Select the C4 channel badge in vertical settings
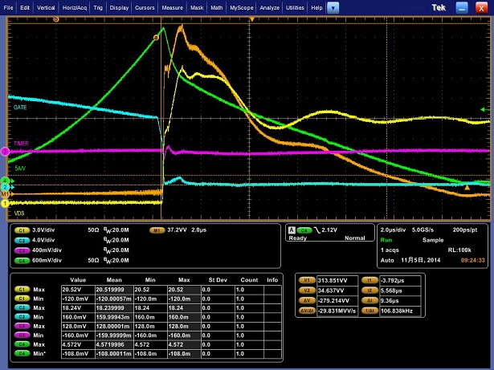This screenshot has width=494, height=370. pos(22,260)
